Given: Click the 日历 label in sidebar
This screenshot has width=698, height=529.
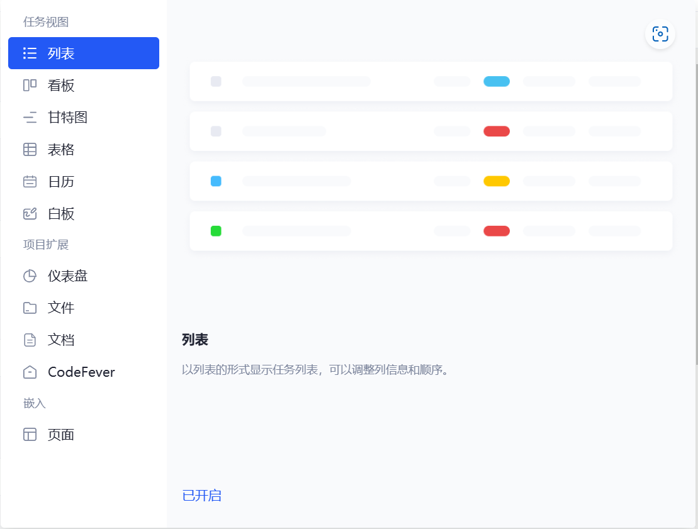Looking at the screenshot, I should point(61,182).
